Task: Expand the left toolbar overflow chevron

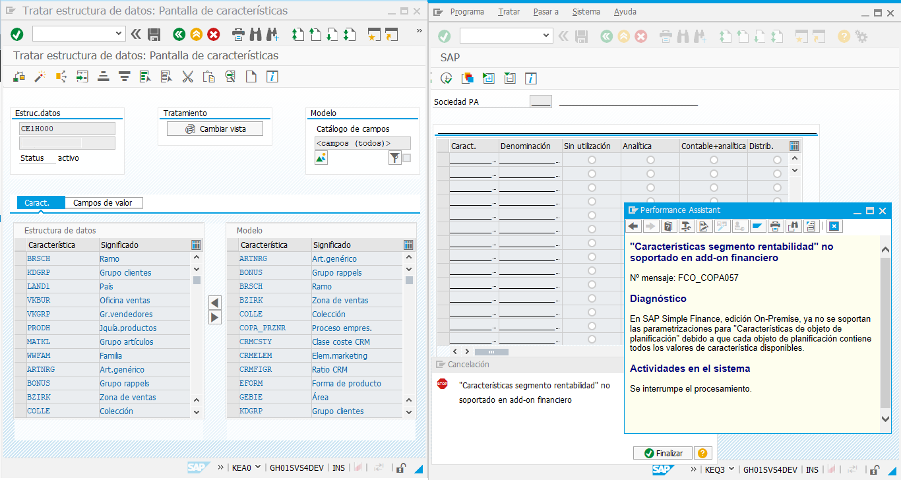Action: [419, 31]
